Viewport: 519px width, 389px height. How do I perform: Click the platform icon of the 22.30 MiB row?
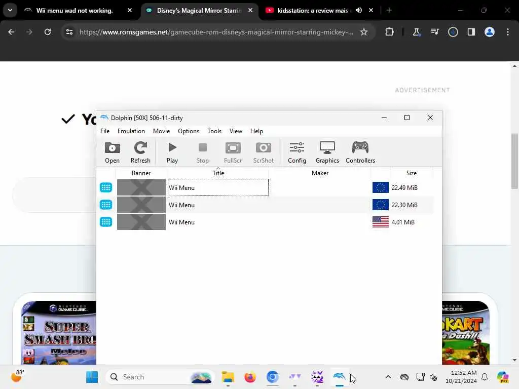click(106, 205)
